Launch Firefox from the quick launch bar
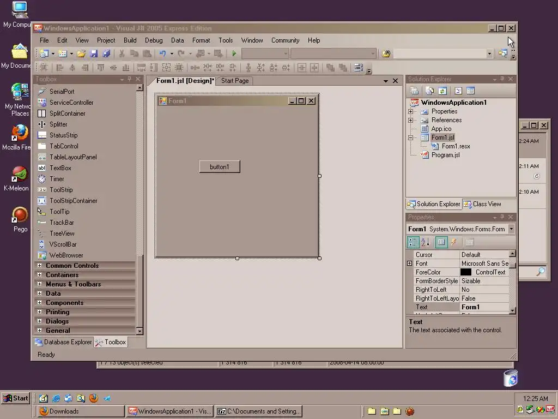Viewport: 558px width, 419px height. click(94, 398)
